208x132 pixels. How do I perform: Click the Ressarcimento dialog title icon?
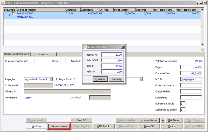coord(85,47)
